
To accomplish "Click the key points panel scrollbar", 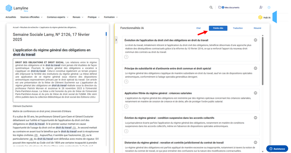I will pos(263,61).
